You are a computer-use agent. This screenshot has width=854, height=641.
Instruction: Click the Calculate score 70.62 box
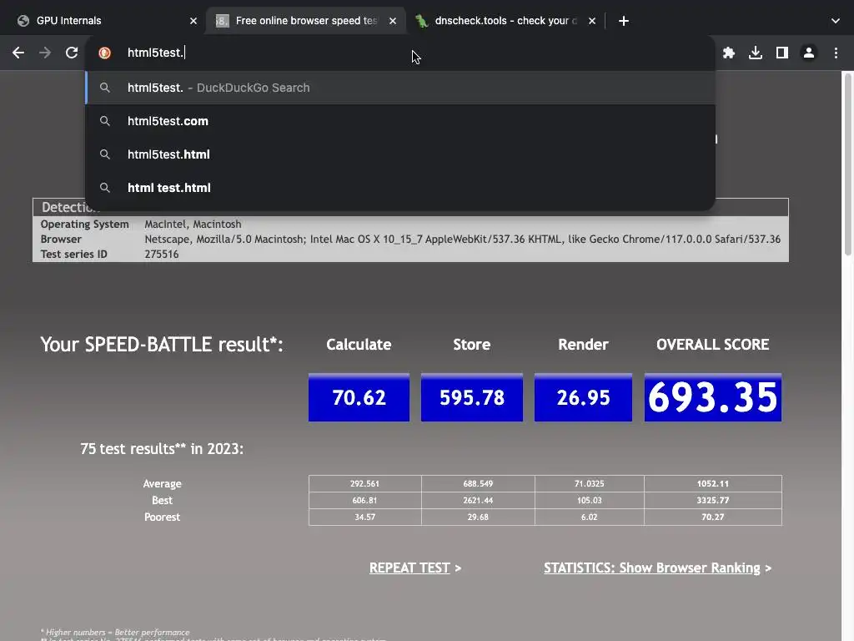[359, 397]
